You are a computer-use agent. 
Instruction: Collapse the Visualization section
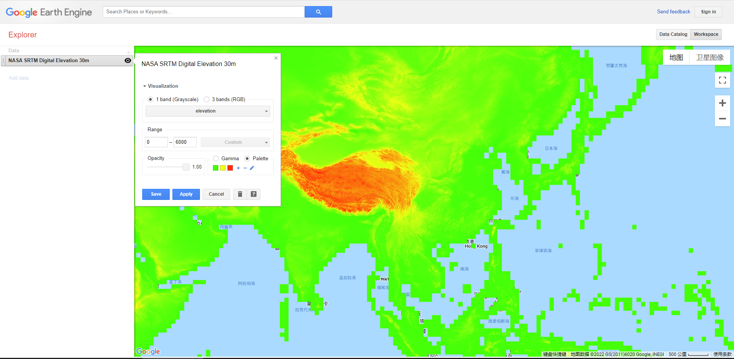pos(145,86)
